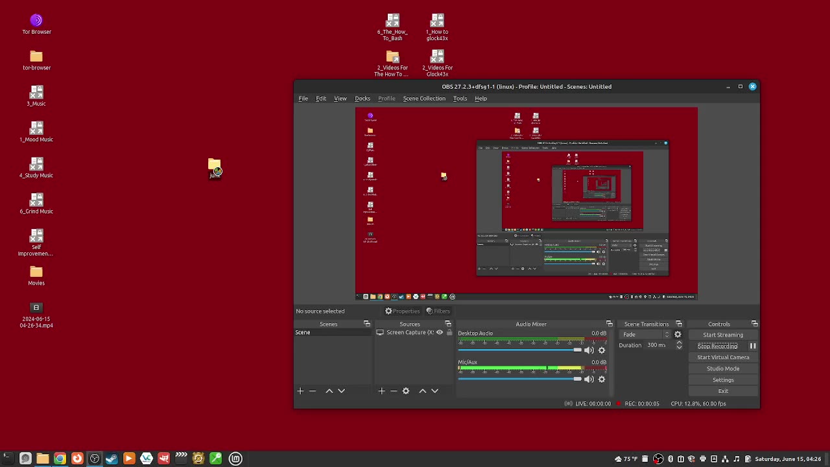The width and height of the screenshot is (830, 467).
Task: Open Tor Browser desktop icon
Action: [36, 24]
